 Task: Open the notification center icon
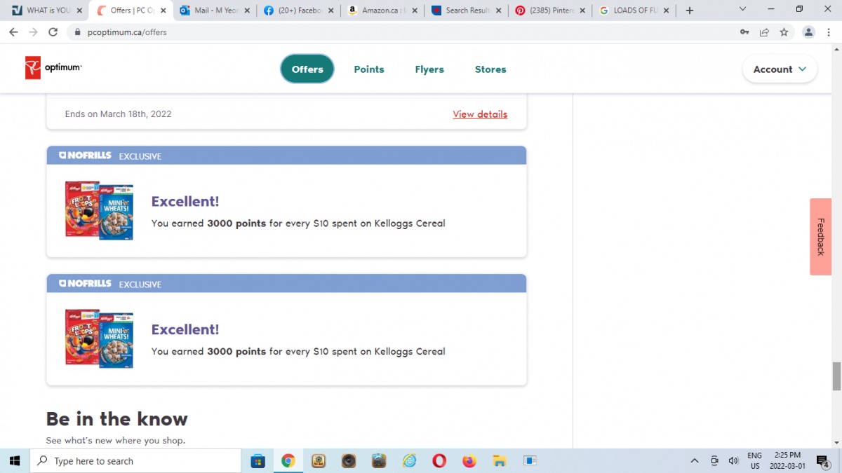tap(823, 460)
